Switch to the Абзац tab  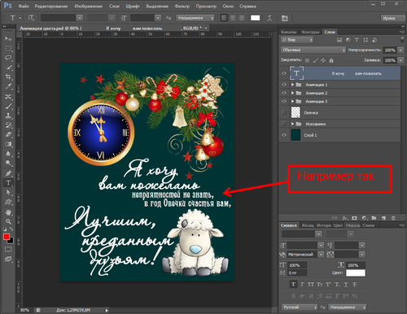coord(308,225)
